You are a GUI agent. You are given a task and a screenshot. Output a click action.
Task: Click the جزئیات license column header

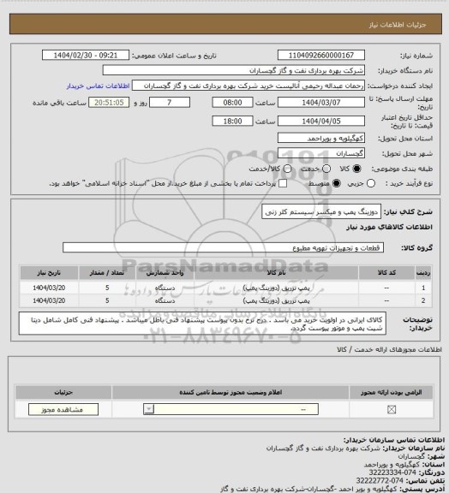coord(63,392)
